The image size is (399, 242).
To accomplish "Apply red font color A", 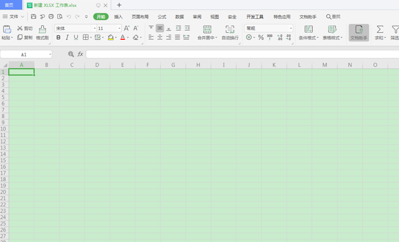I will [123, 38].
